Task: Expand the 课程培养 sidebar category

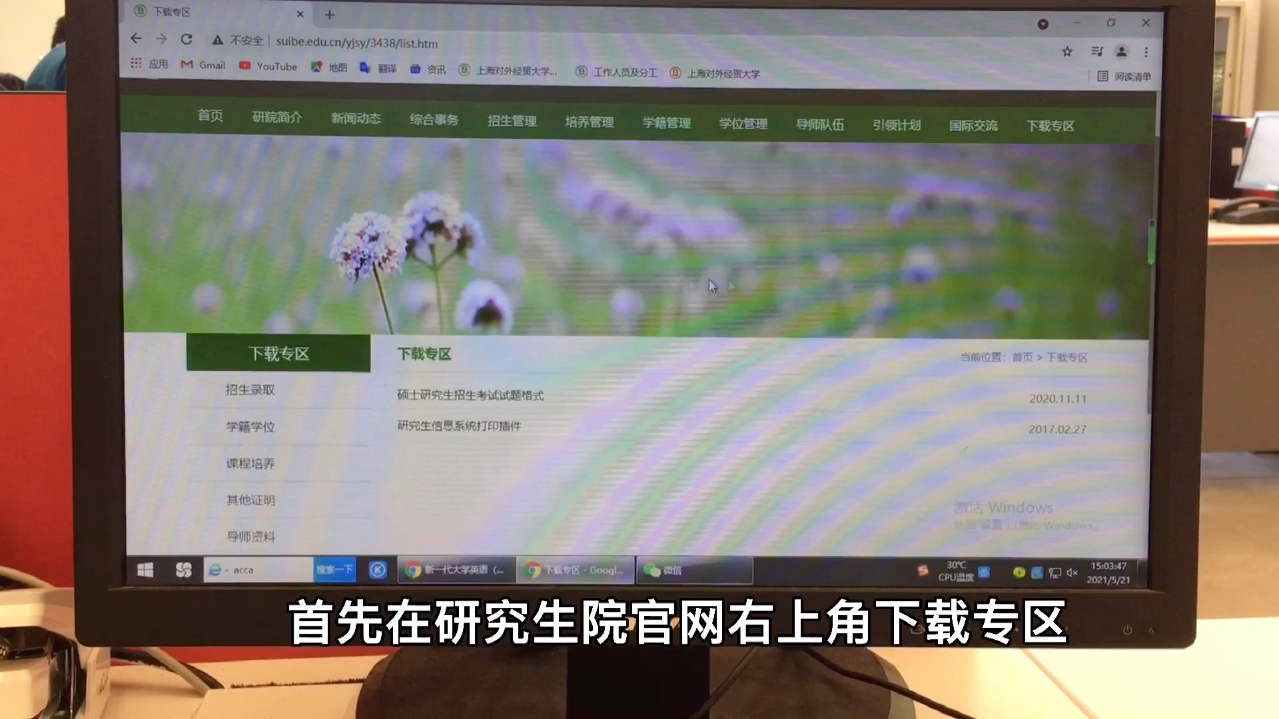Action: (x=250, y=463)
